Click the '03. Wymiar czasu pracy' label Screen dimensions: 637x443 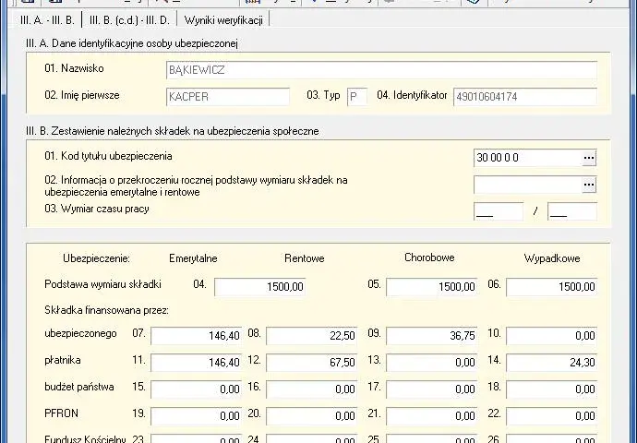tap(97, 209)
